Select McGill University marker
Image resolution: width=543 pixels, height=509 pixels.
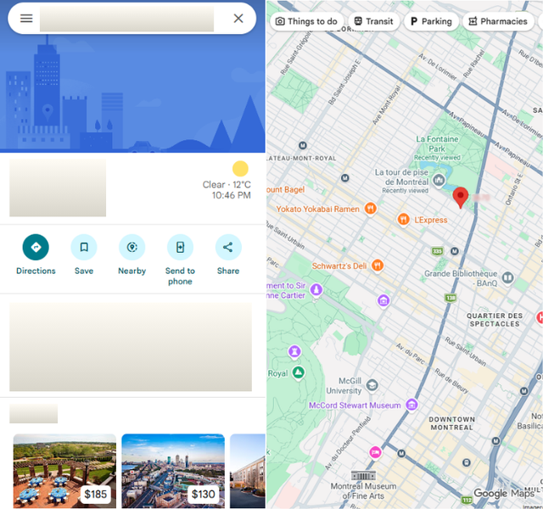372,385
